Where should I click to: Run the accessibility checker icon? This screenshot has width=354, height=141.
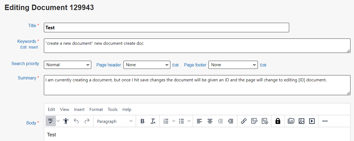(x=66, y=121)
